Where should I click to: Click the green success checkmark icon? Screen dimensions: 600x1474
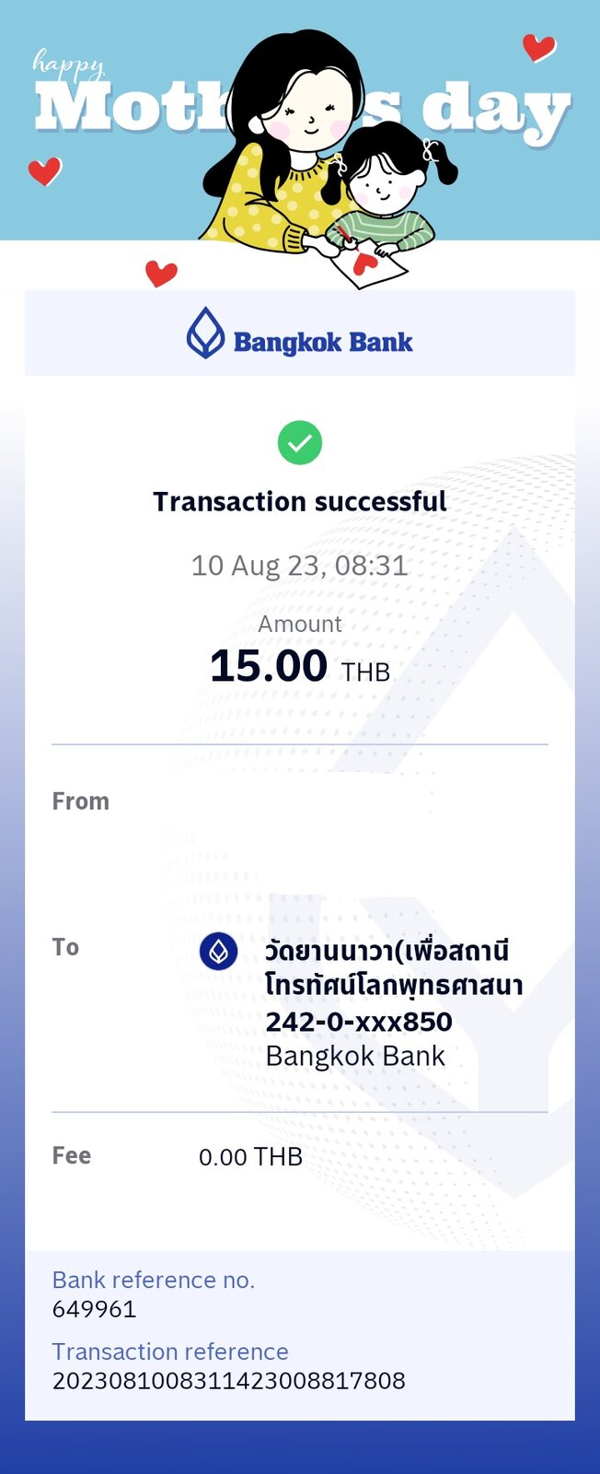point(300,443)
